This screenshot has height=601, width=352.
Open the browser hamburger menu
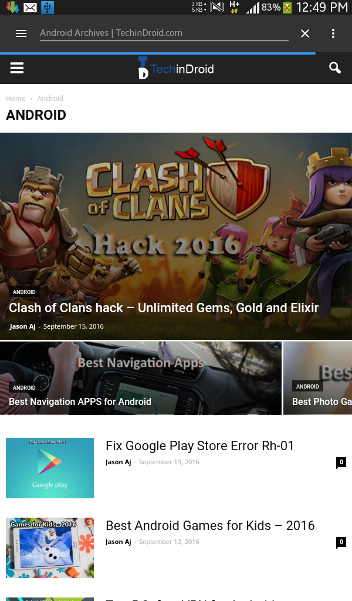pos(21,33)
